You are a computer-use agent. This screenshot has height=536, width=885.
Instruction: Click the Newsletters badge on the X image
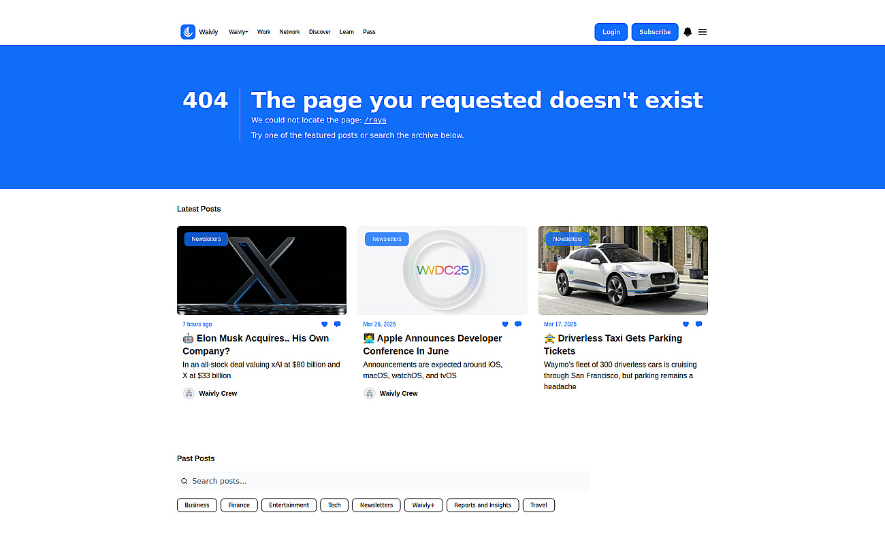point(206,239)
